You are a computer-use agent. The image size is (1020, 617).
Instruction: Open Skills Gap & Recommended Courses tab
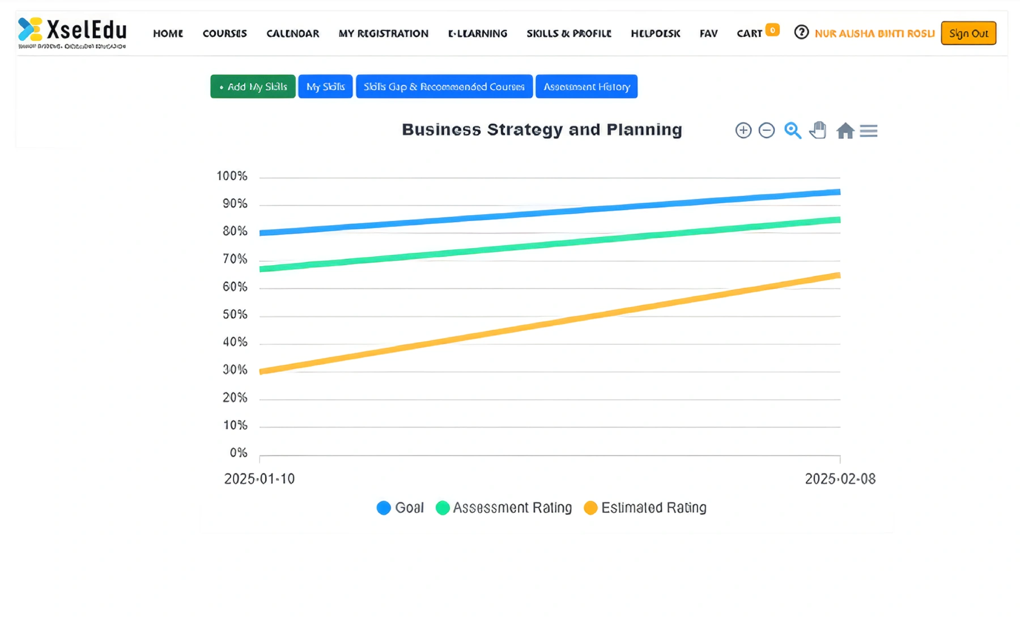click(444, 87)
